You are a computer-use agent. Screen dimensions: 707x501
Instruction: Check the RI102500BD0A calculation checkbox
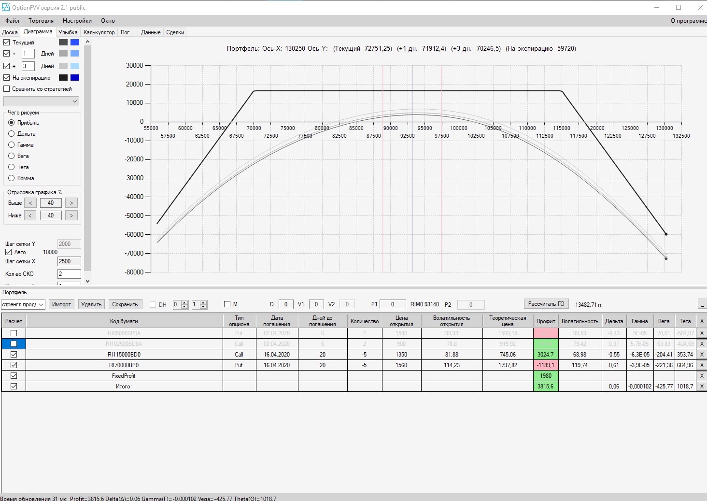pyautogui.click(x=14, y=344)
